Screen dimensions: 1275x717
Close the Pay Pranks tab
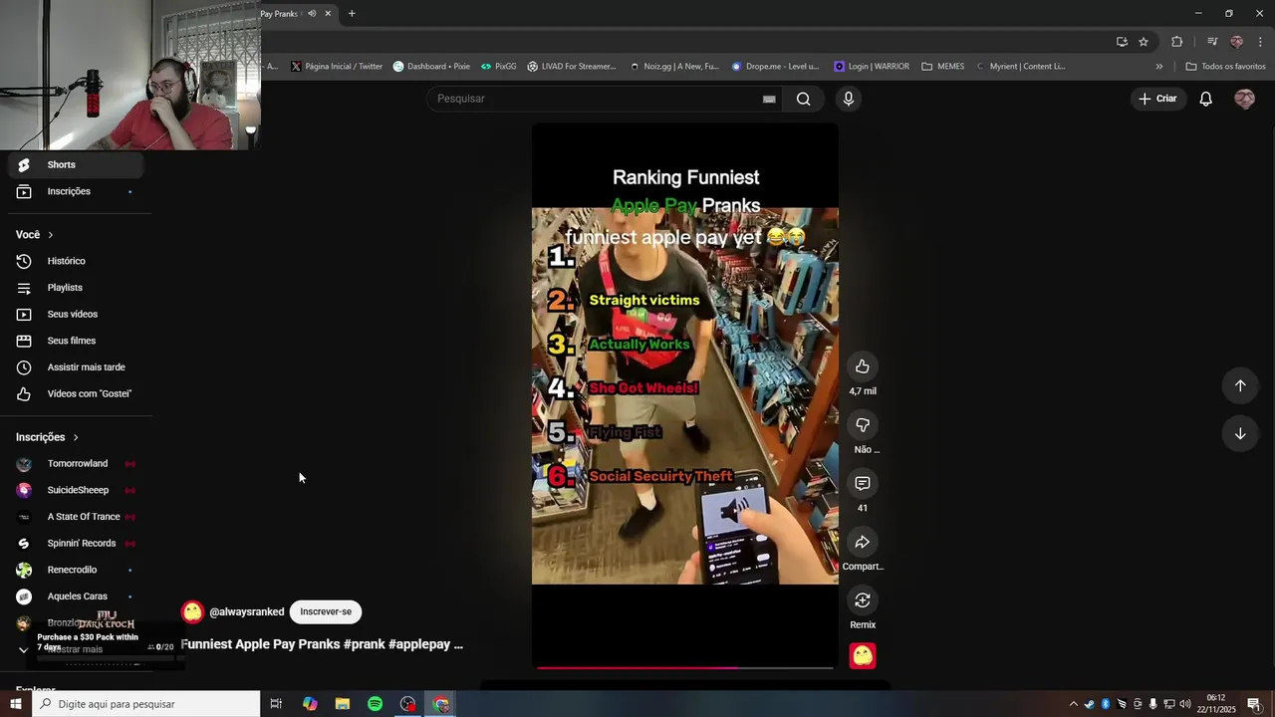(x=328, y=14)
